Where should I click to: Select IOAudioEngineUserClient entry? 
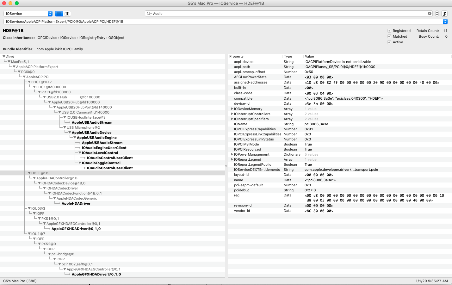(x=104, y=148)
